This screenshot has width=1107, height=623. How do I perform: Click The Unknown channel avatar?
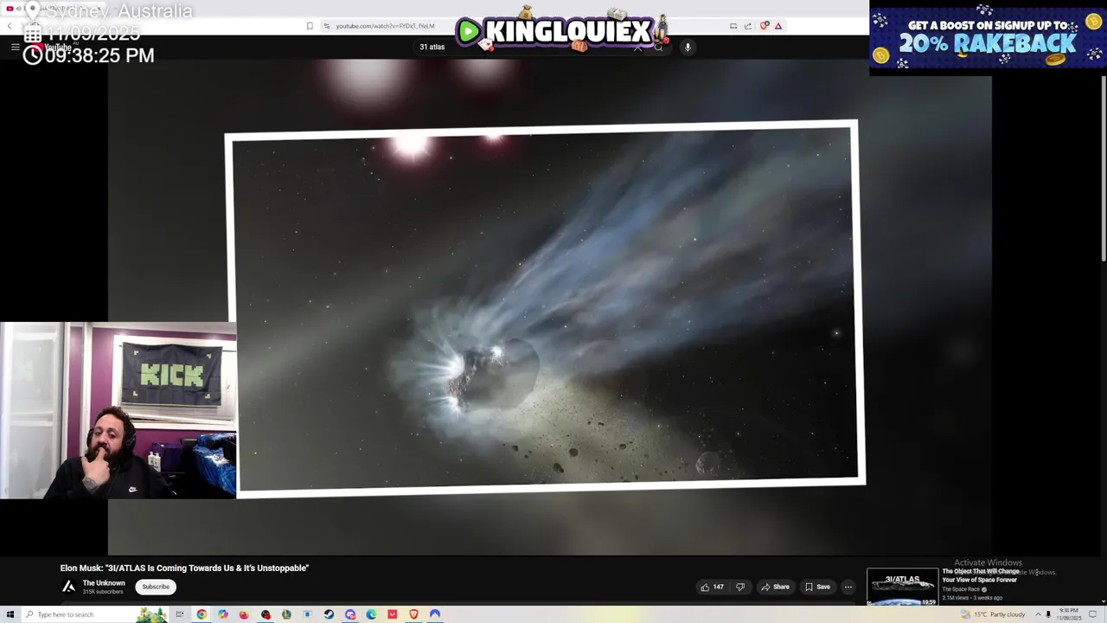click(x=68, y=587)
